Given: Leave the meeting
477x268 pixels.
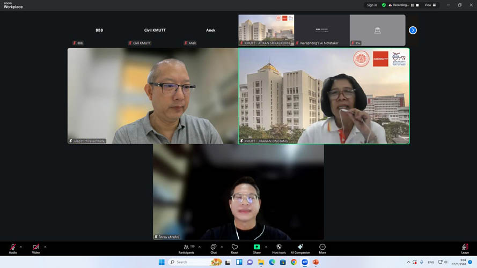Looking at the screenshot, I should coord(465,248).
